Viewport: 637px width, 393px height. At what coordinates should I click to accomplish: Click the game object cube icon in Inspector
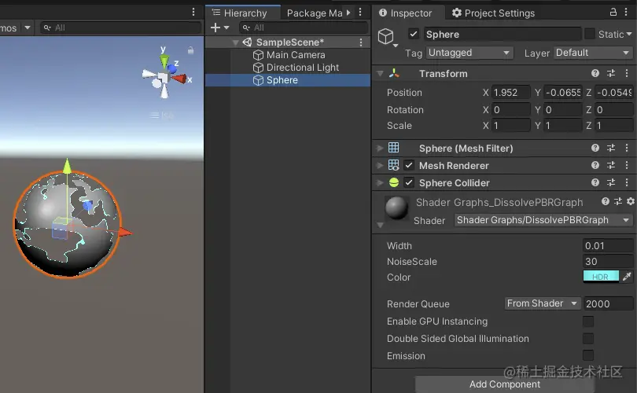pyautogui.click(x=386, y=36)
